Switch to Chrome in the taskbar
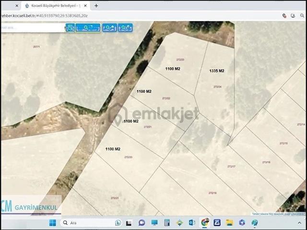 pos(205,222)
